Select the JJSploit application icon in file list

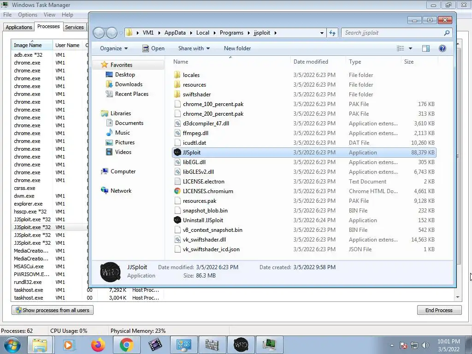[177, 152]
